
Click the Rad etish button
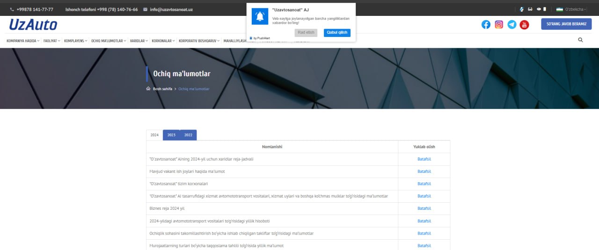(x=306, y=33)
